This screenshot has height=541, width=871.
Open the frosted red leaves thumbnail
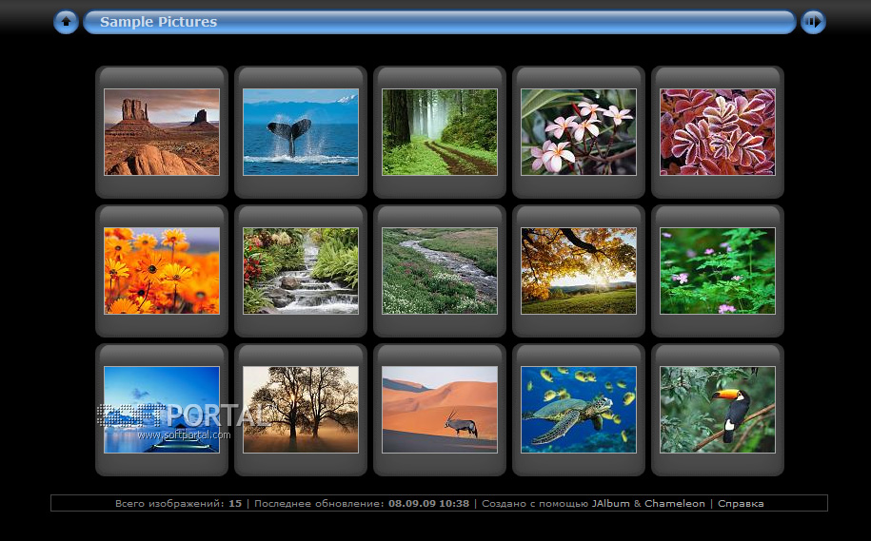point(717,132)
